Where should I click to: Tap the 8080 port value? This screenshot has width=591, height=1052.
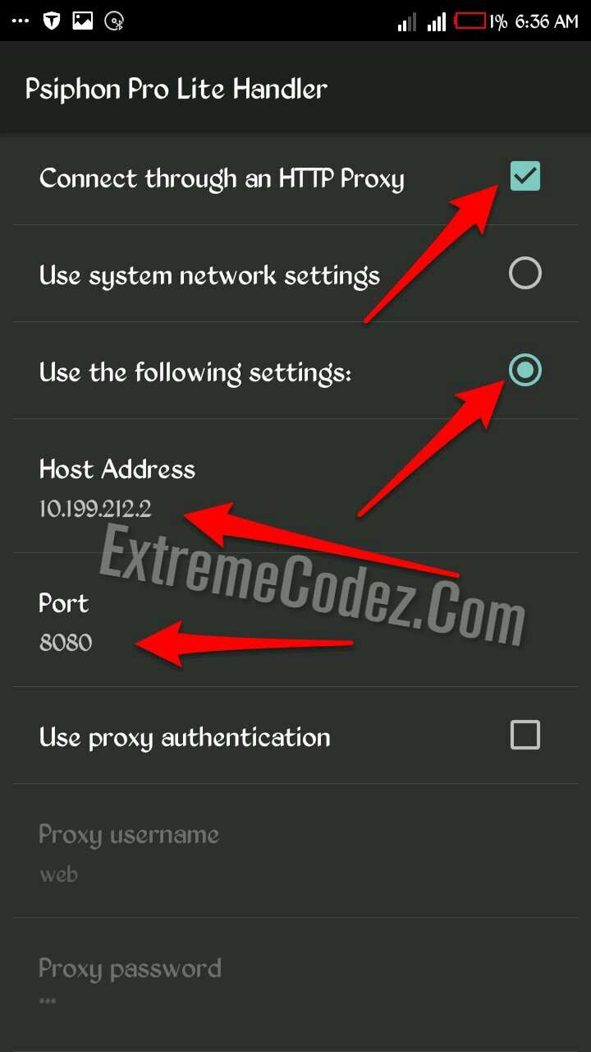click(x=66, y=643)
